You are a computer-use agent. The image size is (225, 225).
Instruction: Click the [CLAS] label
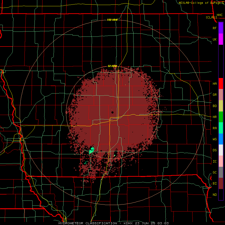pyautogui.click(x=211, y=17)
